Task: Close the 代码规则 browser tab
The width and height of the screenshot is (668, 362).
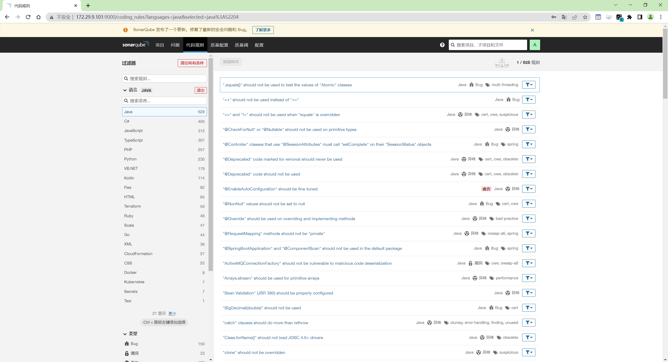Action: [75, 5]
